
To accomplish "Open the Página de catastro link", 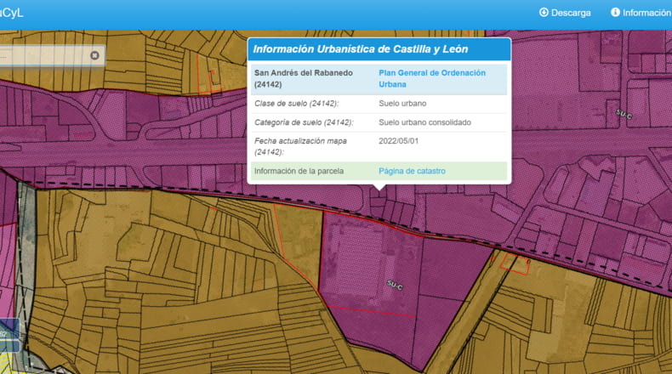I will pos(412,171).
